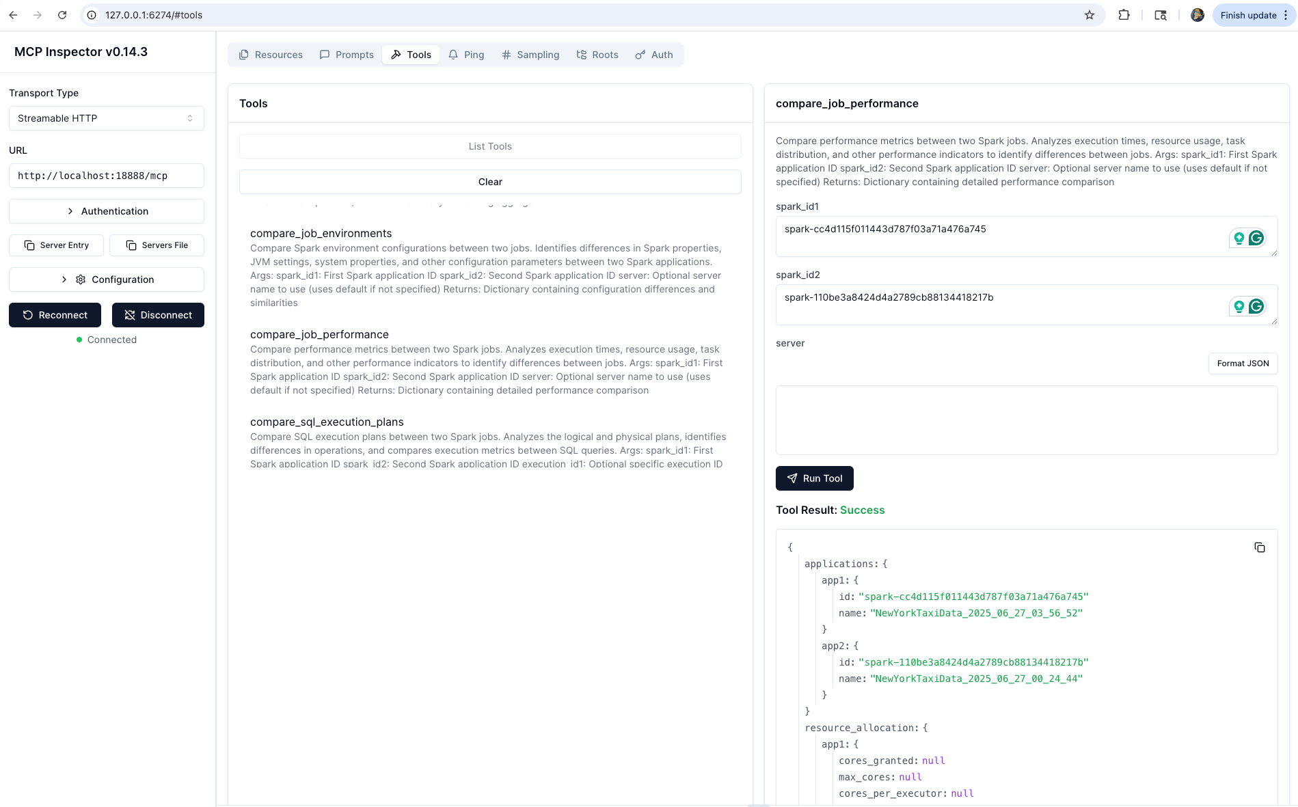The width and height of the screenshot is (1298, 807).
Task: Open the Sampling tab
Action: (x=530, y=55)
